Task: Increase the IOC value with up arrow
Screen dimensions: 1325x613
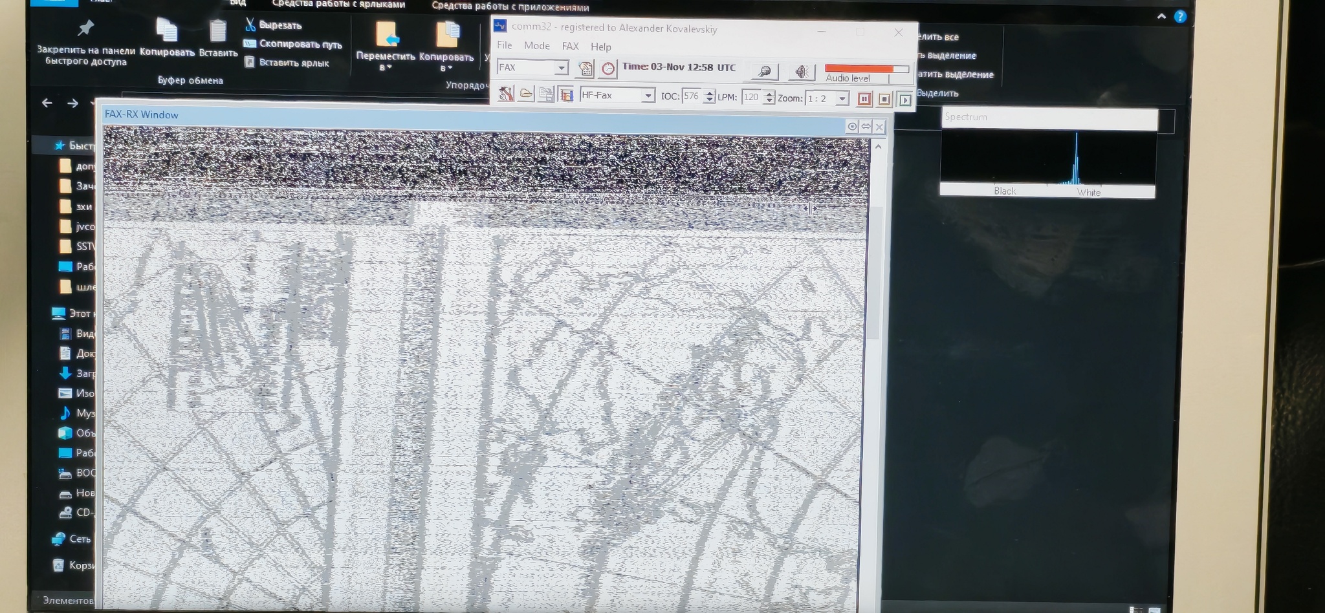Action: click(710, 93)
